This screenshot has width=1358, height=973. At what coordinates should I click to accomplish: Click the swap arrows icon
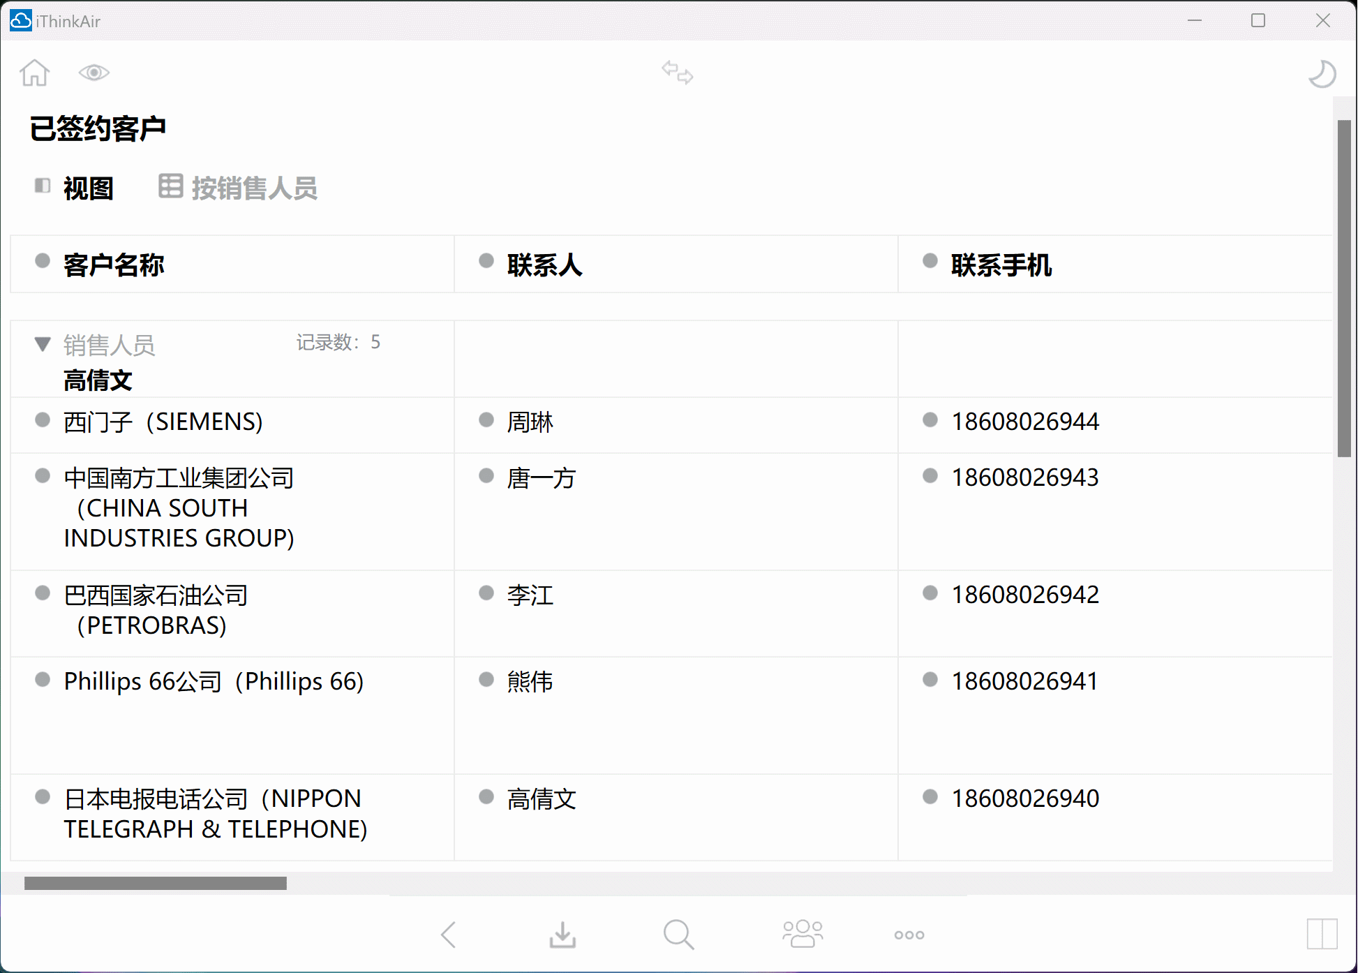click(678, 73)
